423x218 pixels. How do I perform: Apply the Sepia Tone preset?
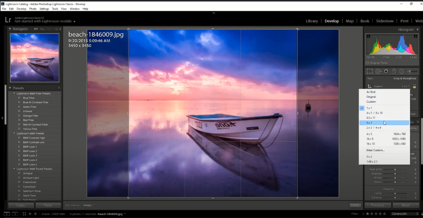point(29,196)
